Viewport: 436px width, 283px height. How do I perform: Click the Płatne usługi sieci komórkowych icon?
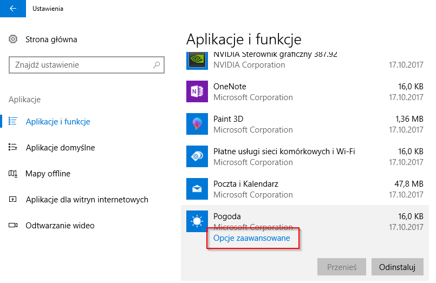pos(197,156)
